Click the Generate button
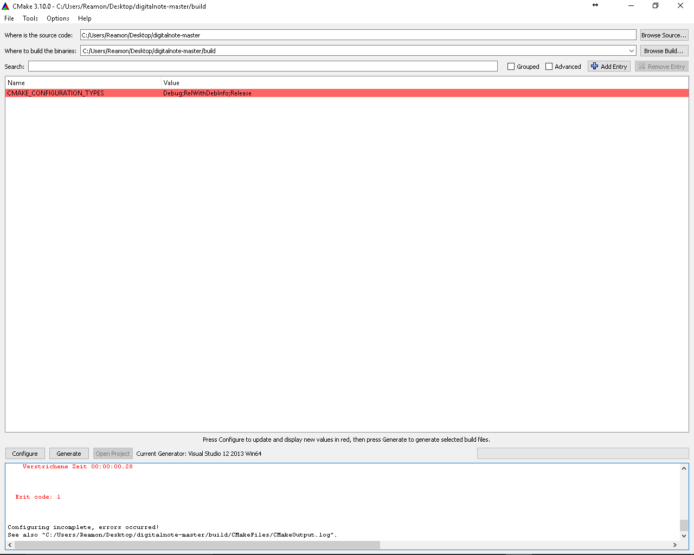Image resolution: width=694 pixels, height=555 pixels. 69,454
